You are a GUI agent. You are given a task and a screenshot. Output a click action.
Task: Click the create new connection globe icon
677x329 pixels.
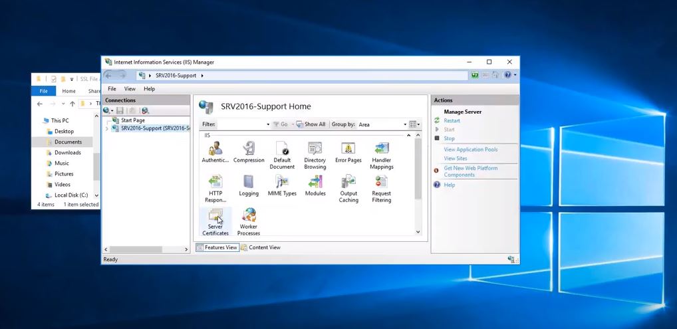[x=106, y=111]
